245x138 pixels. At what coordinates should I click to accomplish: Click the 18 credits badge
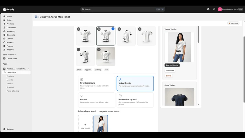233,23
